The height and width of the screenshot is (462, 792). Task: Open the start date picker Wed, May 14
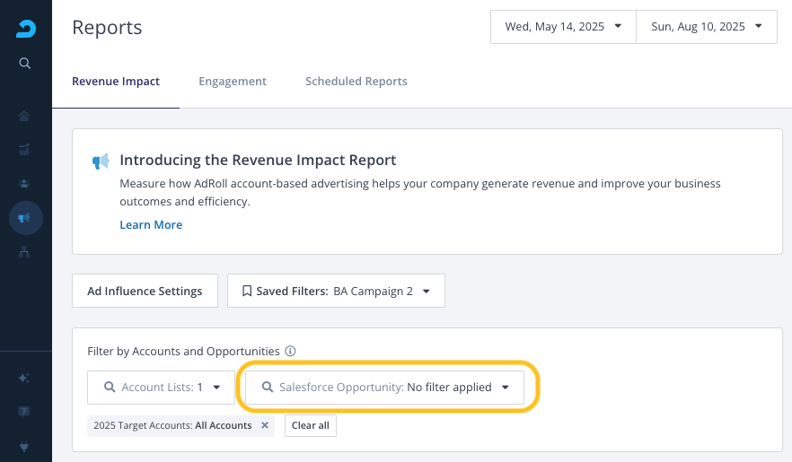coord(563,27)
